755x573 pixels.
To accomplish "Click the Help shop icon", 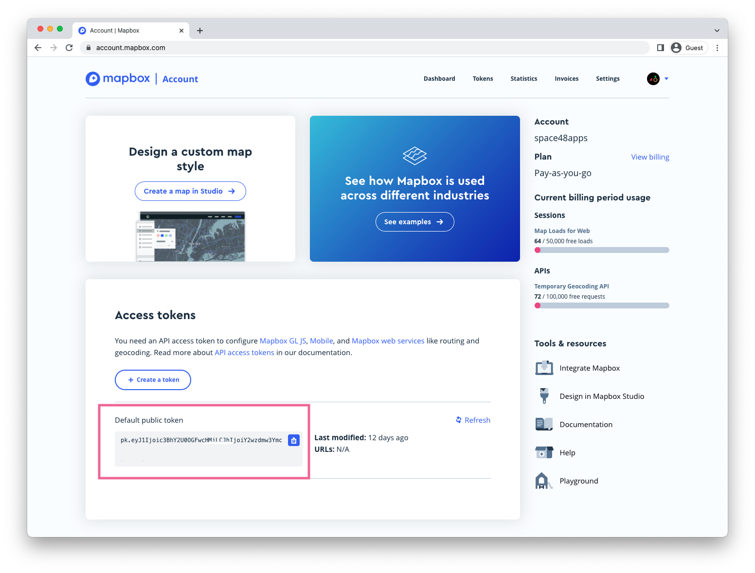I will [x=544, y=452].
